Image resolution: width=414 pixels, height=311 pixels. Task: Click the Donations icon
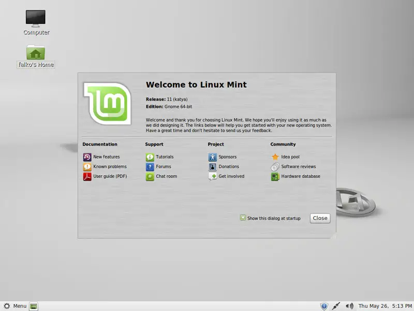point(213,166)
